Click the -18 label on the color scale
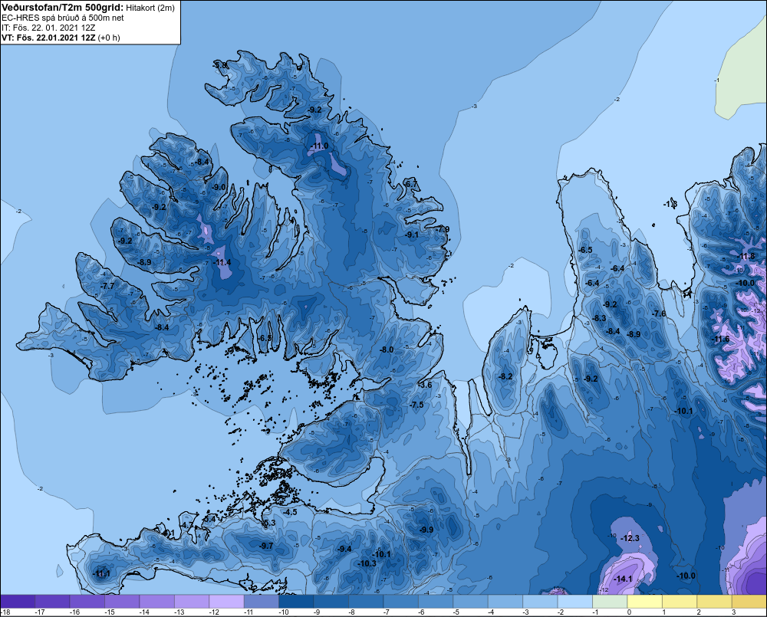This screenshot has height=617, width=767. tap(5, 612)
